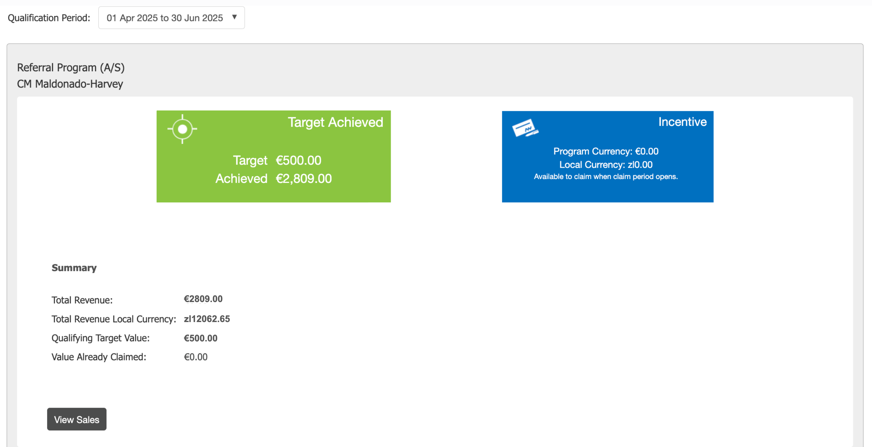Click Program Currency: €0.00 text
Viewport: 872px width, 447px height.
605,151
